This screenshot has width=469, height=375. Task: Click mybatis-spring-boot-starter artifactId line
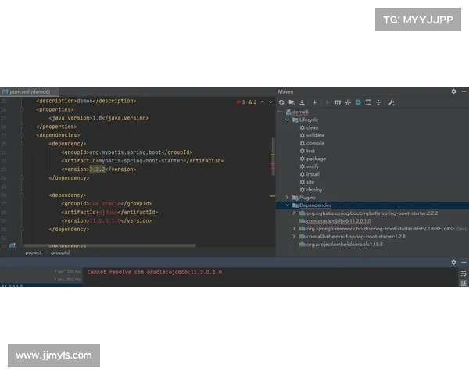click(143, 161)
